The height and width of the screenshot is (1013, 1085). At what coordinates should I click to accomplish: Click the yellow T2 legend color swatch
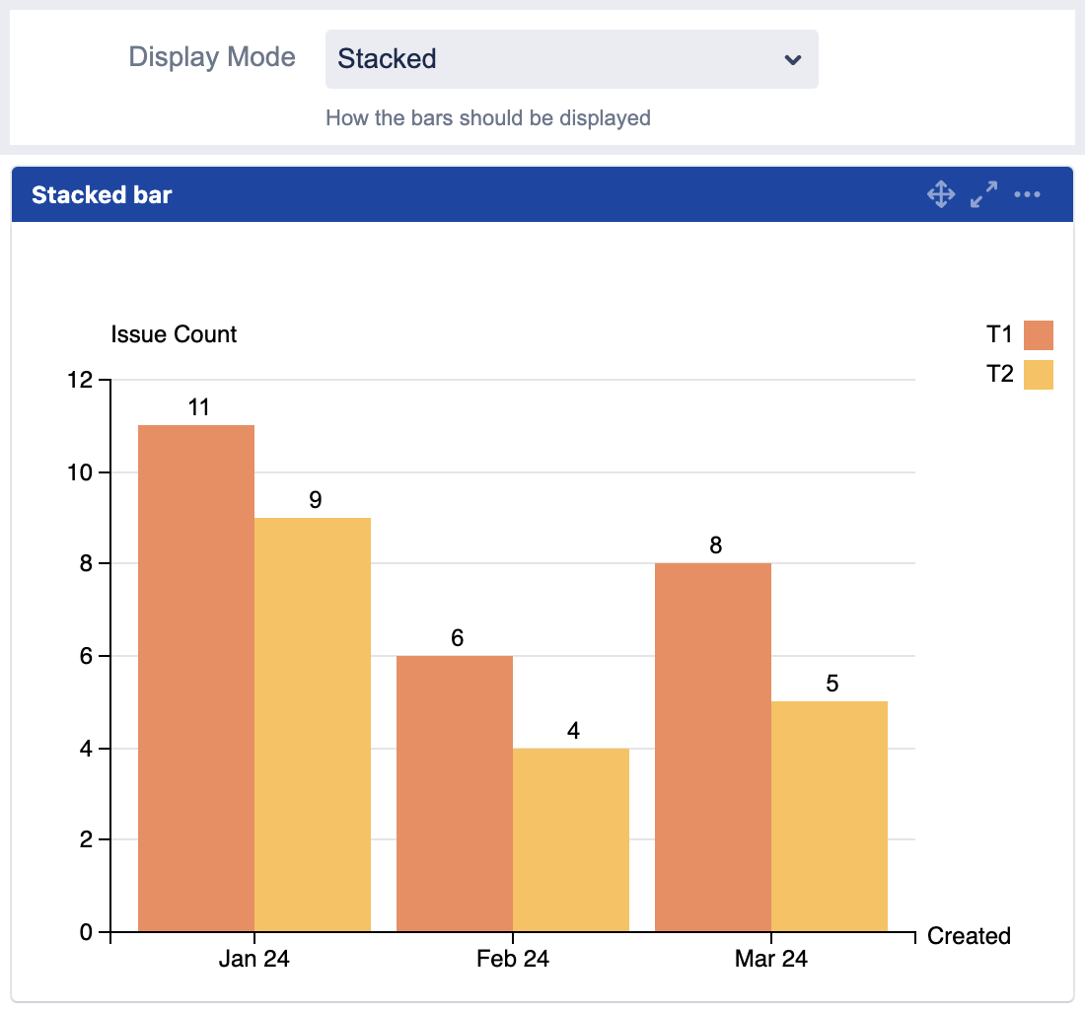1039,374
